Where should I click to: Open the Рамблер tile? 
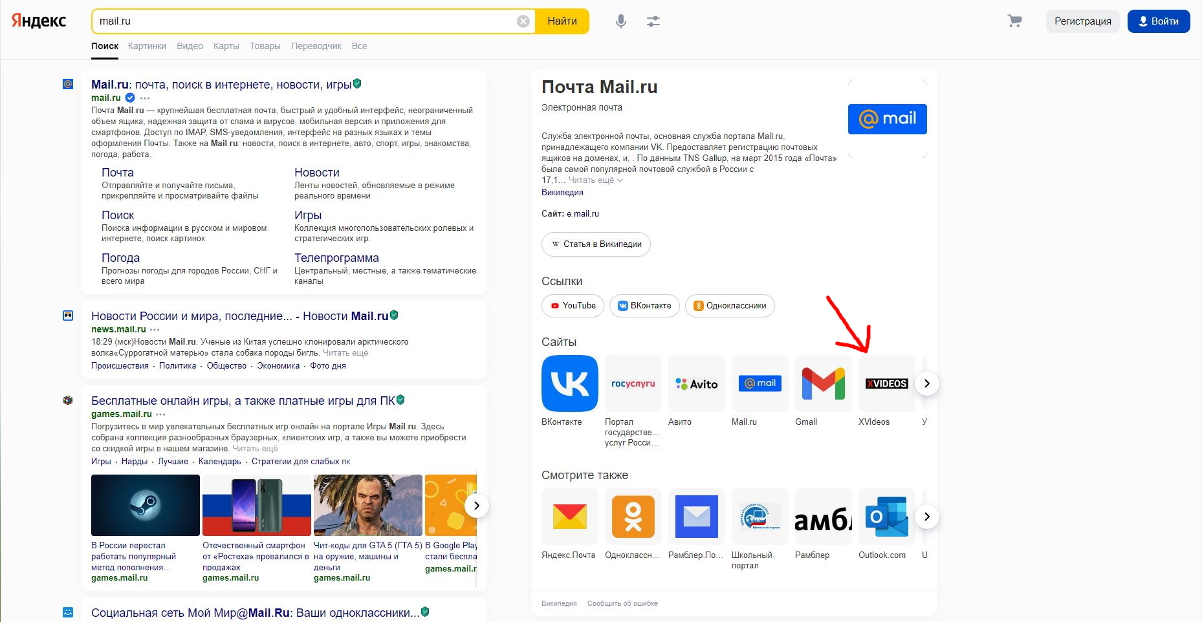click(x=823, y=517)
